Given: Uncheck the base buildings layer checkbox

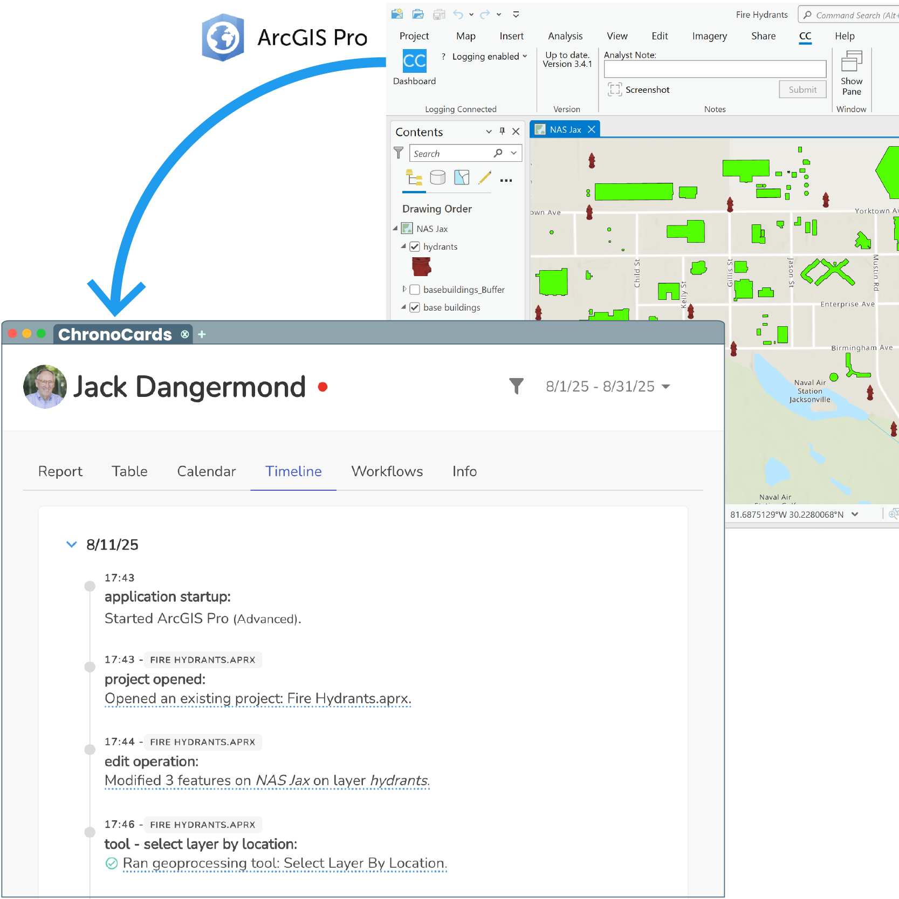Looking at the screenshot, I should pyautogui.click(x=415, y=307).
